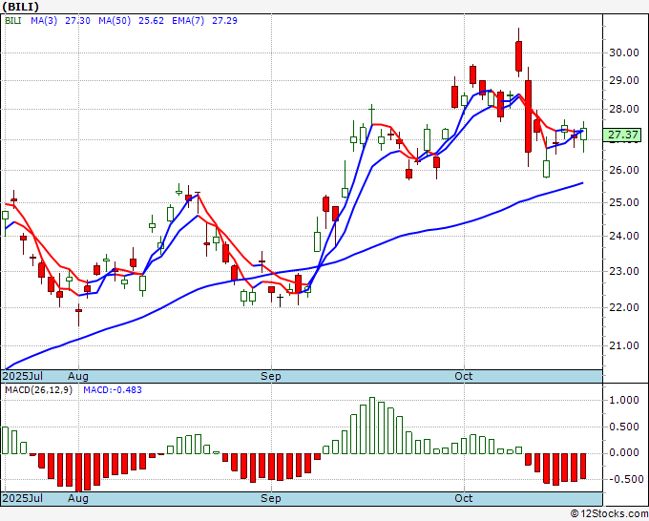Click the (BILI) chart title

(21, 7)
